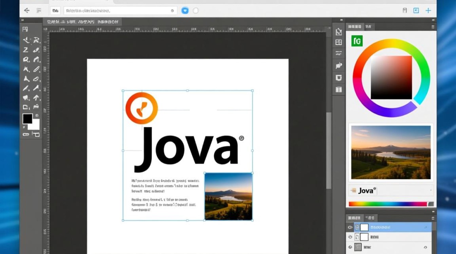This screenshot has width=456, height=254.
Task: Click the back arrow in the top bar
Action: pos(26,11)
